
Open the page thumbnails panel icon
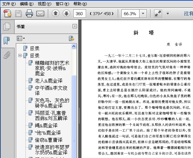tap(7, 26)
